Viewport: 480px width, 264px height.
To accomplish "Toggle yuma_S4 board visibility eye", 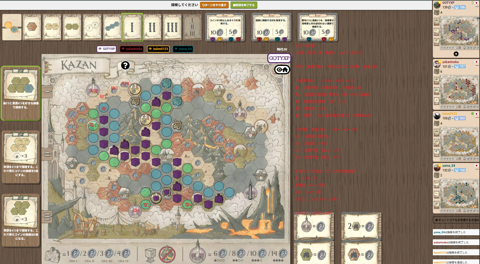I will click(176, 49).
